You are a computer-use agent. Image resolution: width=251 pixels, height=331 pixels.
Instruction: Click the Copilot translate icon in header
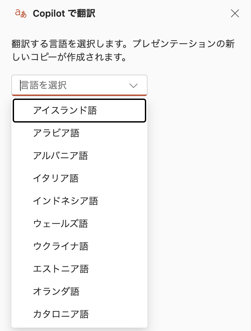tap(21, 13)
